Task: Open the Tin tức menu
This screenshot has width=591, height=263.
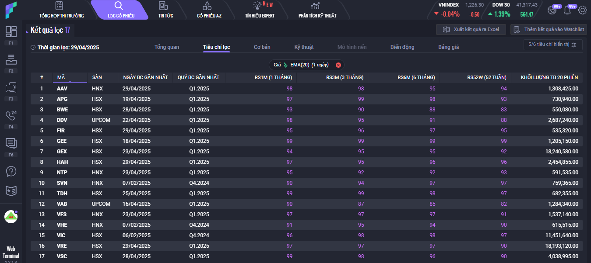Action: (x=165, y=10)
